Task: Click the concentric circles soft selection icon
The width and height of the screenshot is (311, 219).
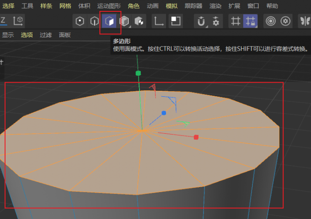Action: (x=271, y=21)
